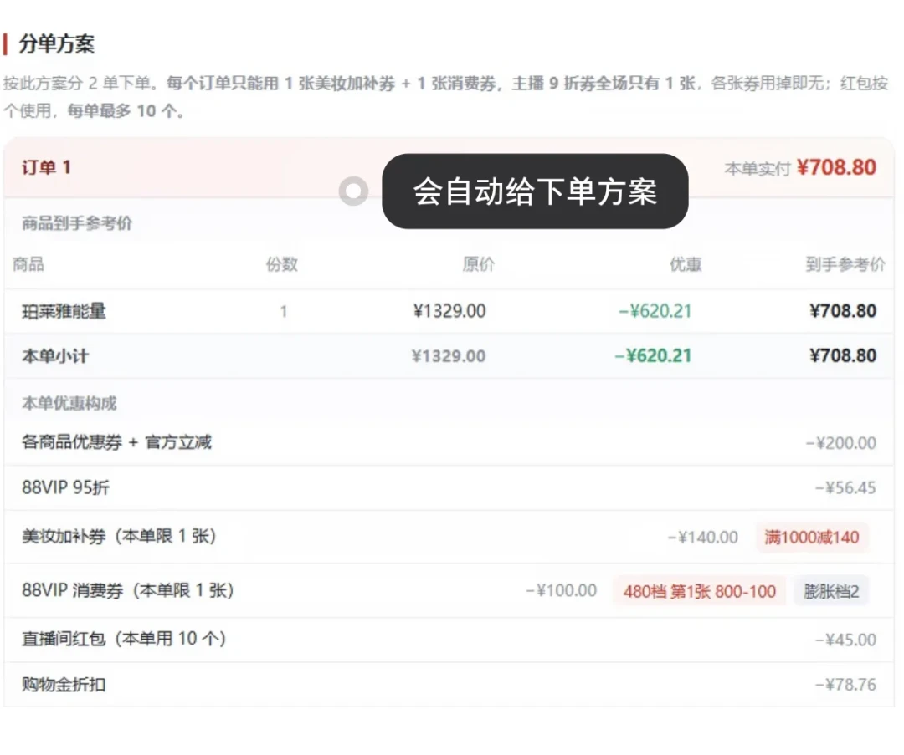The height and width of the screenshot is (755, 904).
Task: Click the 本单小计 row label
Action: pos(54,356)
